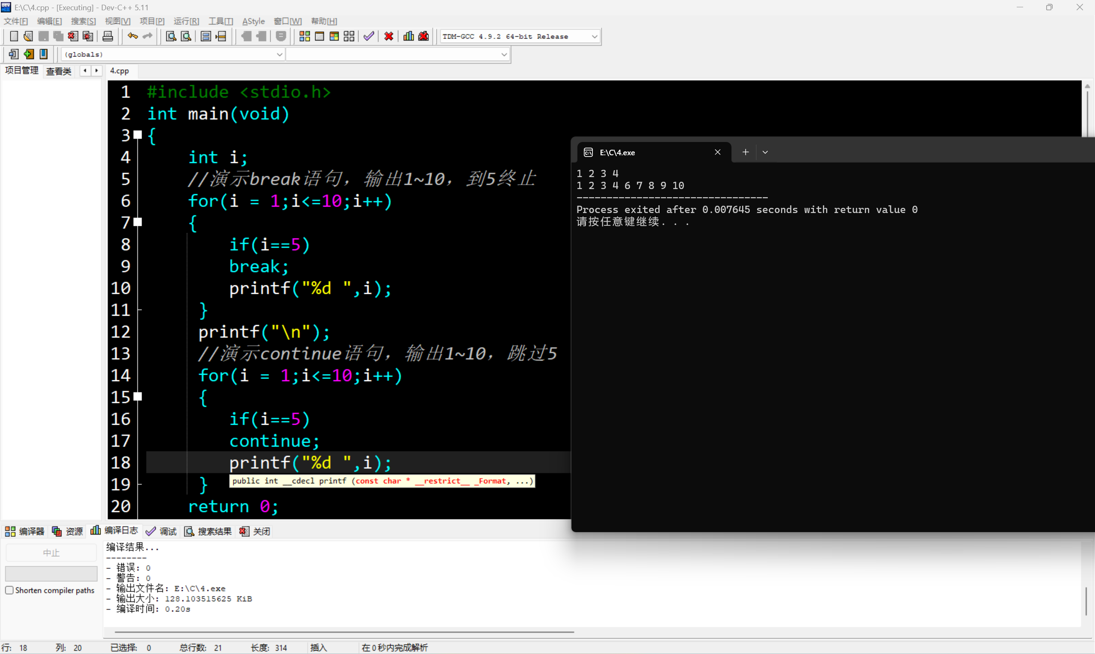Collapse the fold marker at line 3
1095x654 pixels.
(x=138, y=135)
